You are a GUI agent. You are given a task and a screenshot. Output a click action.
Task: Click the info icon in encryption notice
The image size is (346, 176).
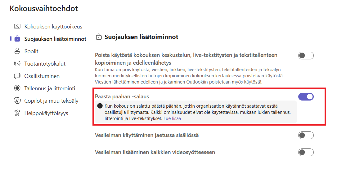(100, 106)
